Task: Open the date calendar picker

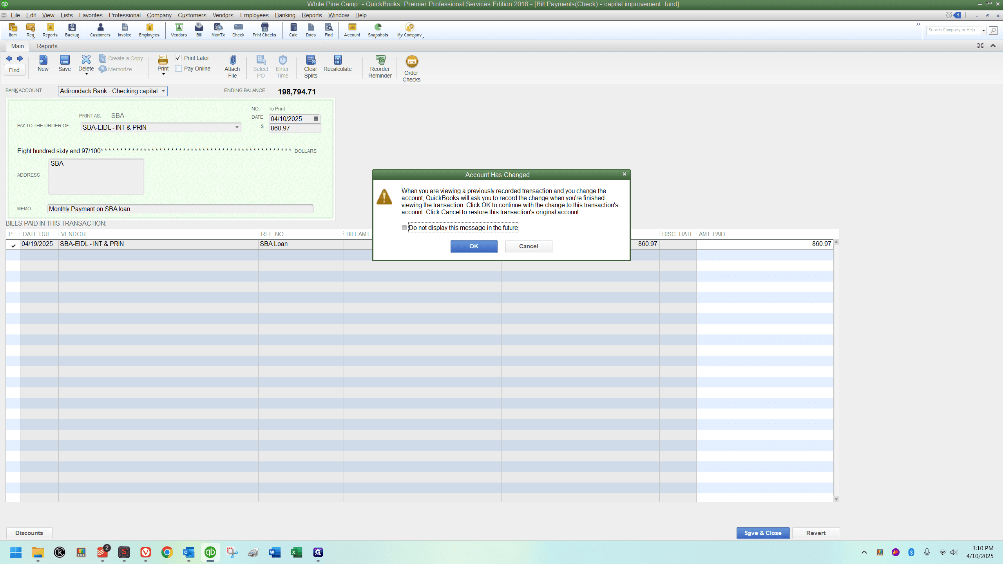Action: [x=316, y=119]
